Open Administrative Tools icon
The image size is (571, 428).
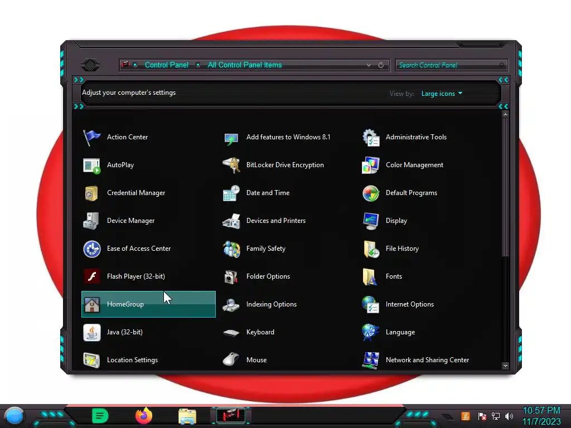[371, 138]
